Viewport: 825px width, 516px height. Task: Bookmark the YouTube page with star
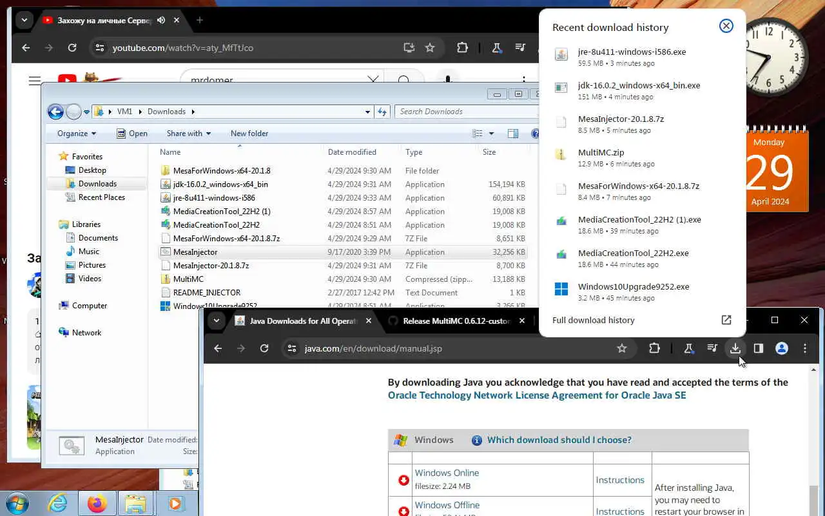pos(430,48)
